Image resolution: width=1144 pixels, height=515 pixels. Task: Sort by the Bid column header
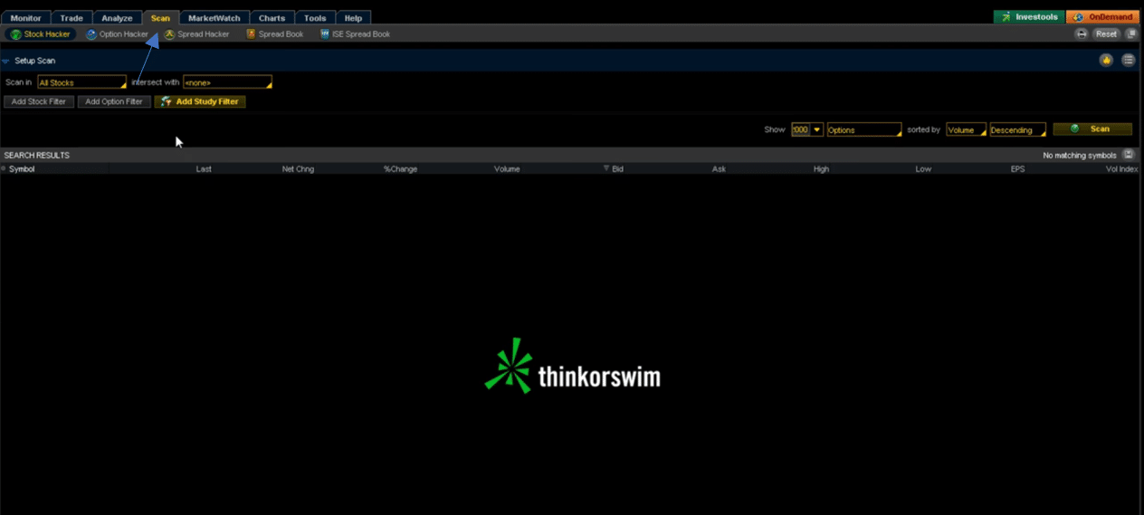(x=617, y=169)
